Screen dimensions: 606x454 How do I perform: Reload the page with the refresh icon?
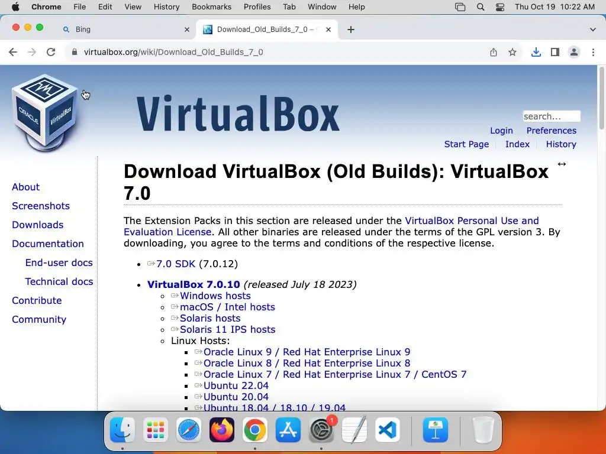pyautogui.click(x=51, y=52)
